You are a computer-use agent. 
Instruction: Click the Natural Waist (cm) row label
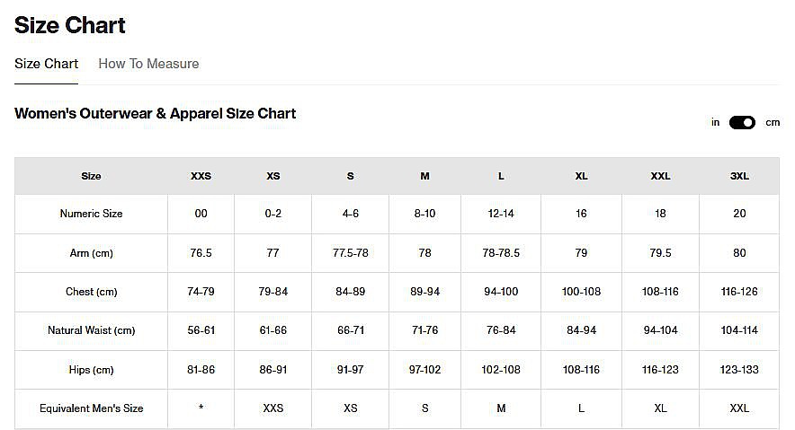pos(91,330)
